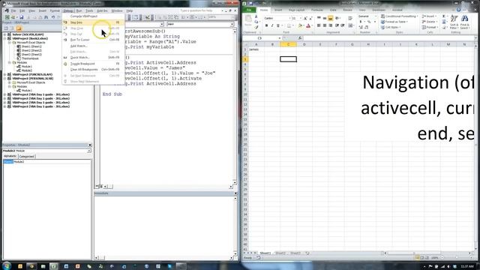Click the Find binoculars icon in VBA toolbar

click(46, 17)
